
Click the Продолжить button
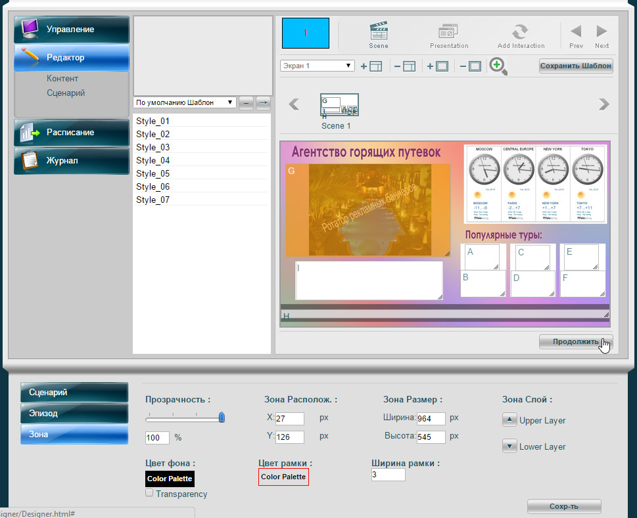(x=575, y=341)
